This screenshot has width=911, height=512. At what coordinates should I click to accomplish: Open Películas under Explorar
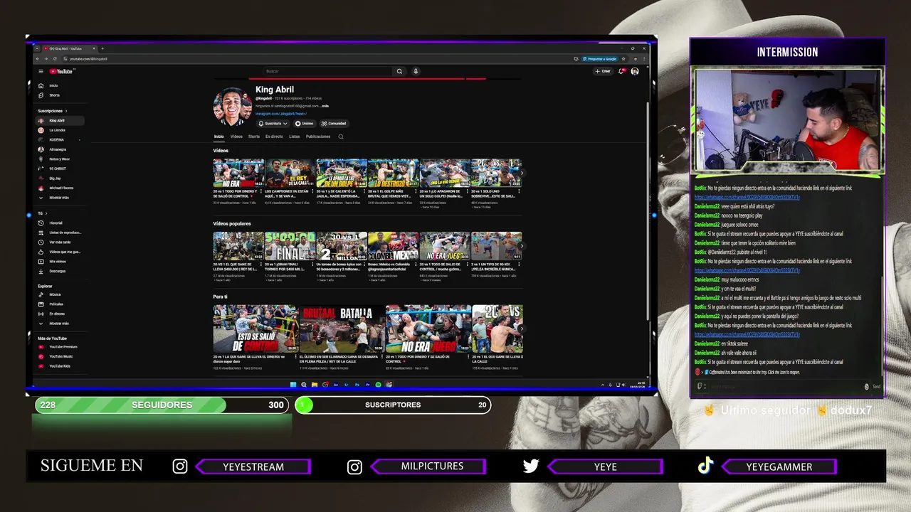(x=61, y=304)
